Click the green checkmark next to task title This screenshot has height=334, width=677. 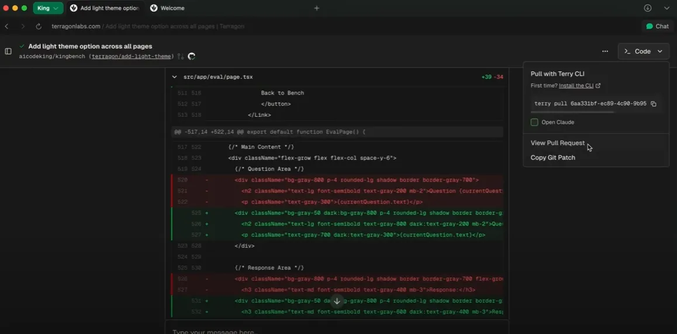[x=22, y=46]
